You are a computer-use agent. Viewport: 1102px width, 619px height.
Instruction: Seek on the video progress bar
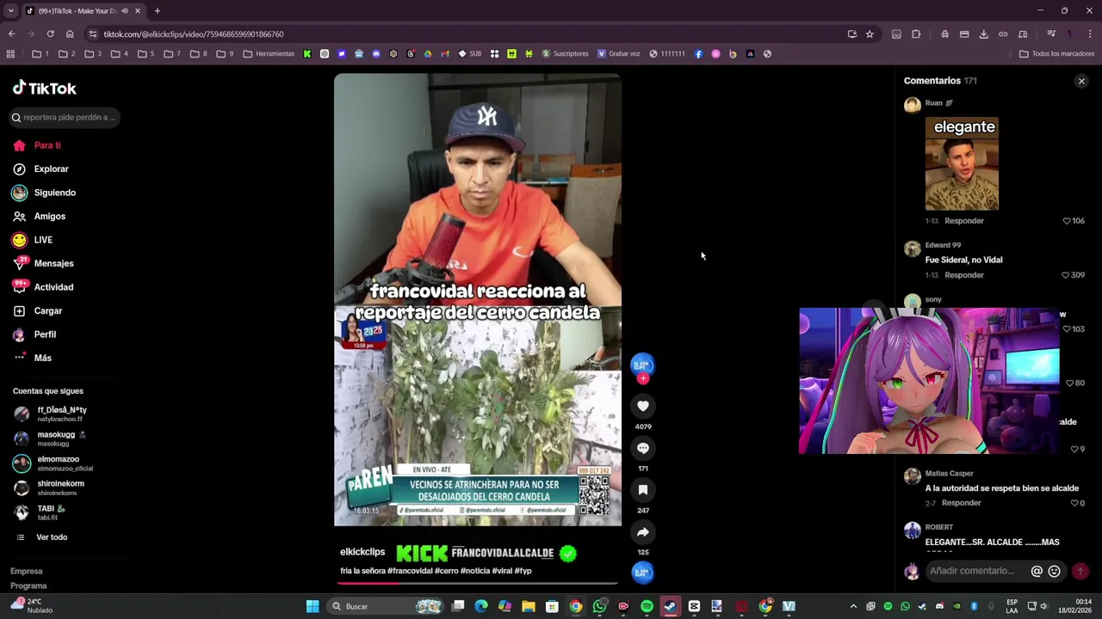(478, 583)
